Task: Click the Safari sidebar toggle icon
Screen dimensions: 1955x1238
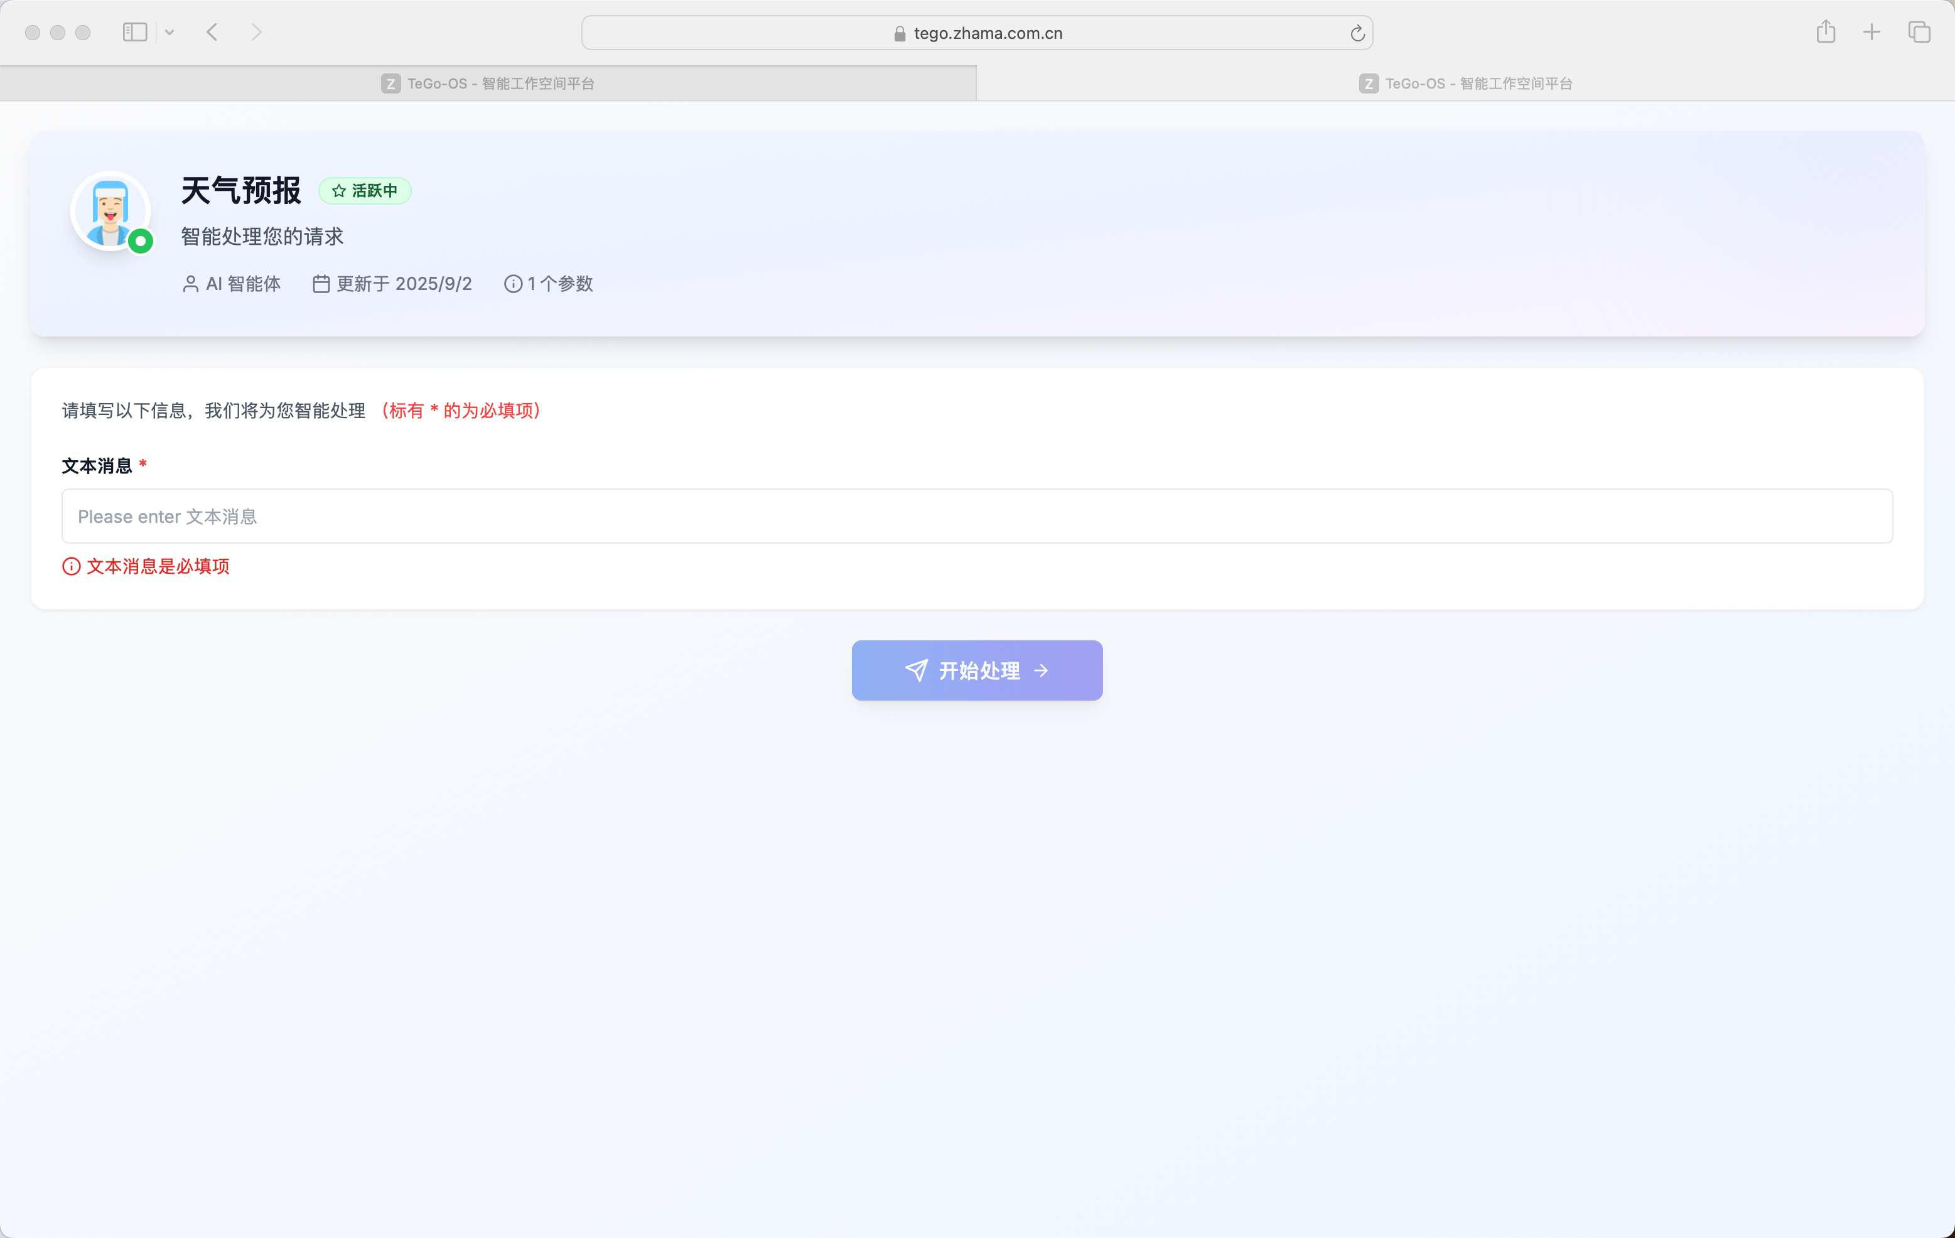Action: (x=135, y=33)
